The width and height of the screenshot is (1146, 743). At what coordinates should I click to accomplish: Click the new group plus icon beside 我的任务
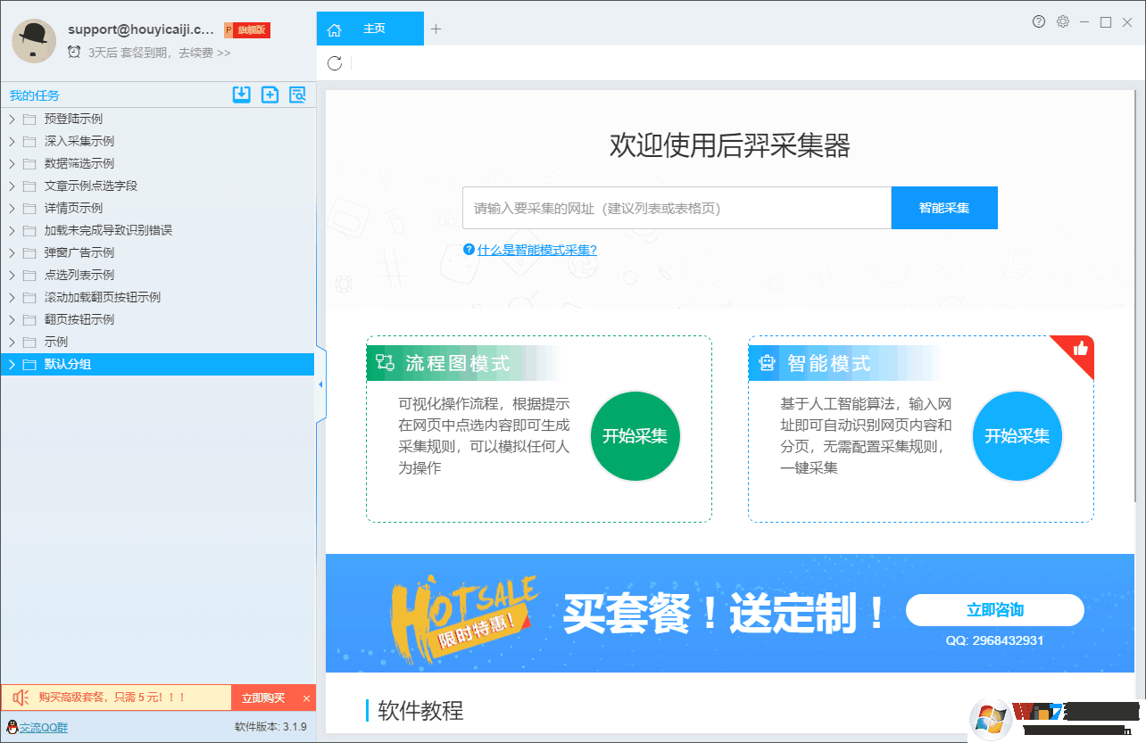pyautogui.click(x=270, y=95)
